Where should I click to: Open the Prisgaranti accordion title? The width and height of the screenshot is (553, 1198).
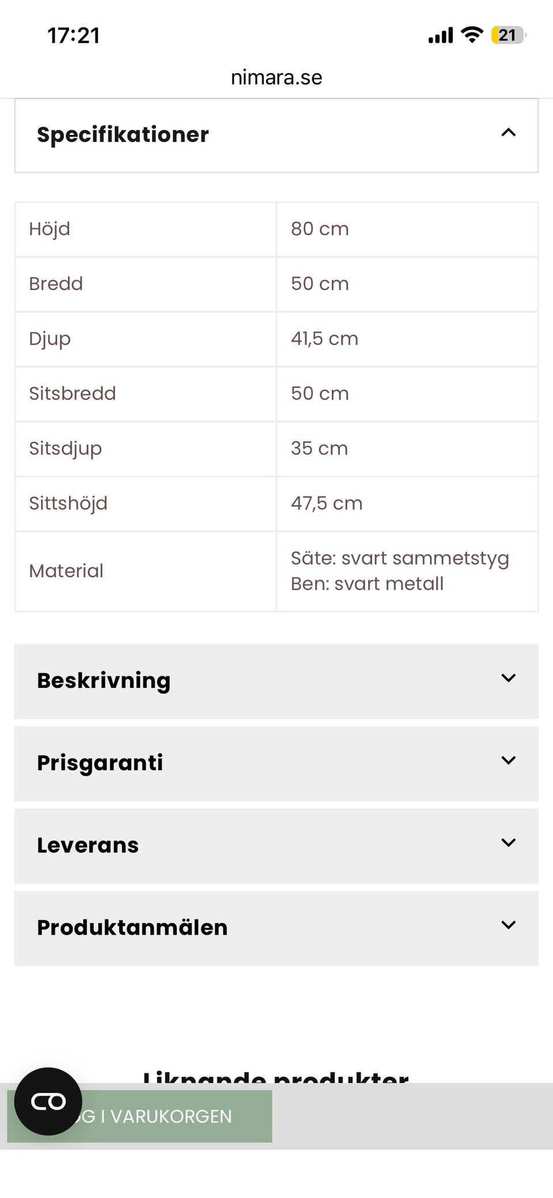tap(100, 763)
